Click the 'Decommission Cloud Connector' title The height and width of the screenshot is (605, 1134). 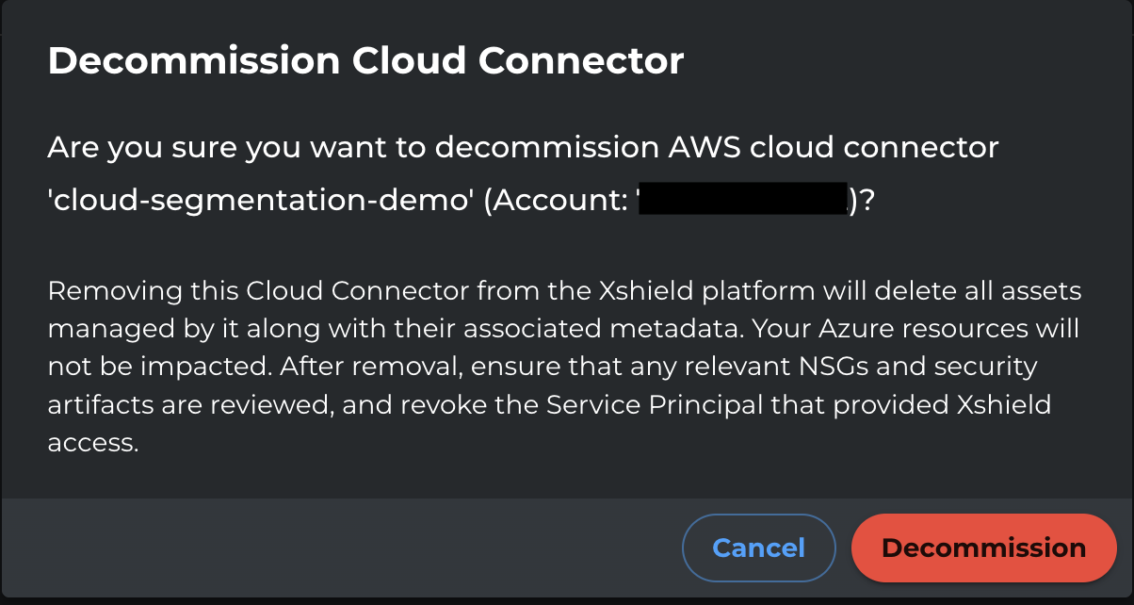[365, 60]
